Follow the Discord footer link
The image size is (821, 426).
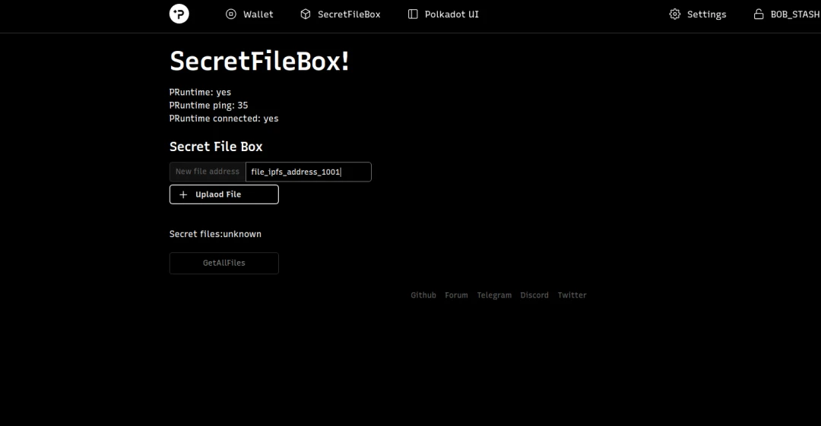click(534, 295)
